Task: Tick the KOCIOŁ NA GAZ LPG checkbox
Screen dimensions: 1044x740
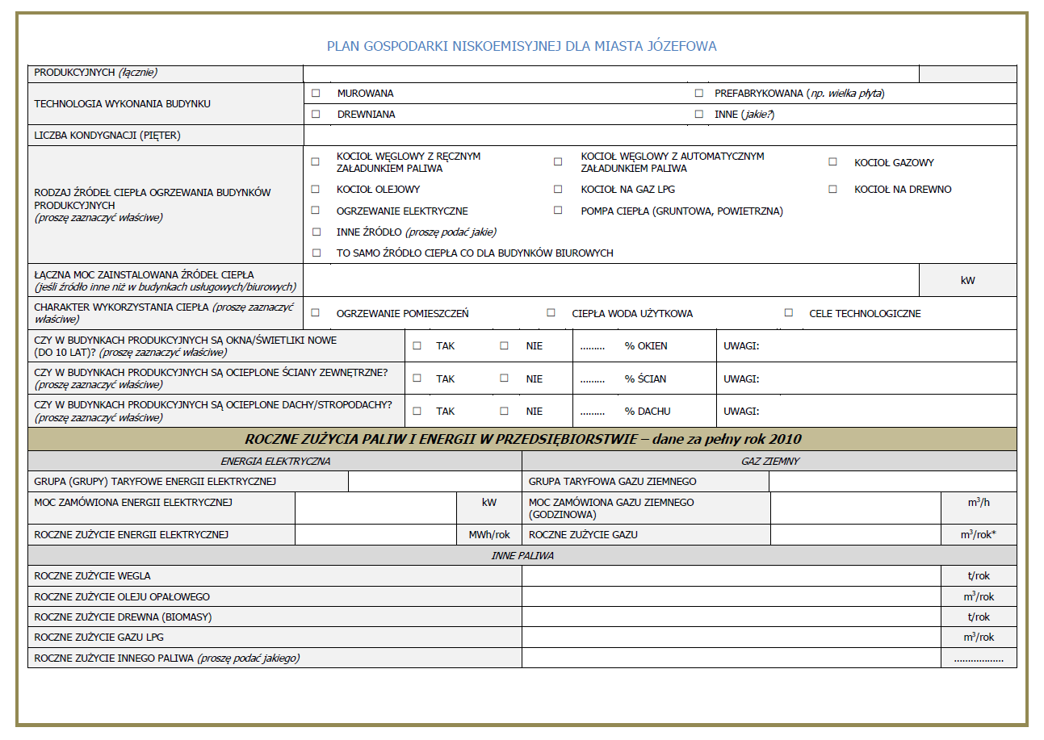Action: click(558, 190)
